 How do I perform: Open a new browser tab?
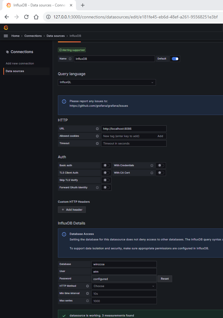[83, 5]
